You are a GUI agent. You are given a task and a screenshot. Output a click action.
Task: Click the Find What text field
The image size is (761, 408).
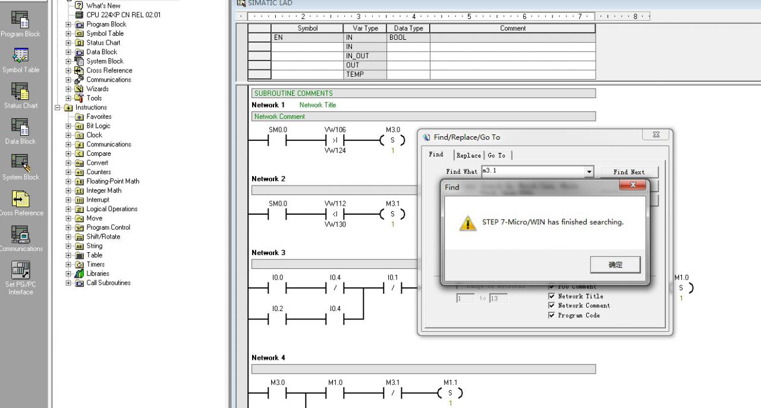pyautogui.click(x=533, y=172)
